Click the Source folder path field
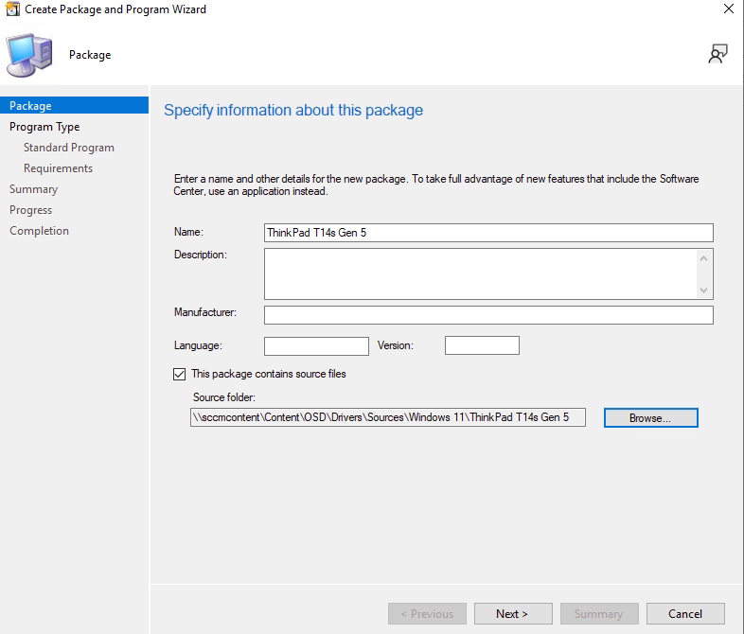The height and width of the screenshot is (634, 744). (x=388, y=417)
